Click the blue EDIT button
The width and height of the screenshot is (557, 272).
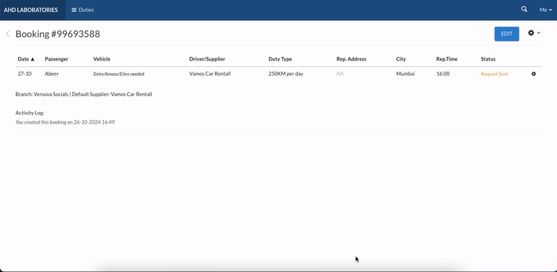[x=507, y=33]
